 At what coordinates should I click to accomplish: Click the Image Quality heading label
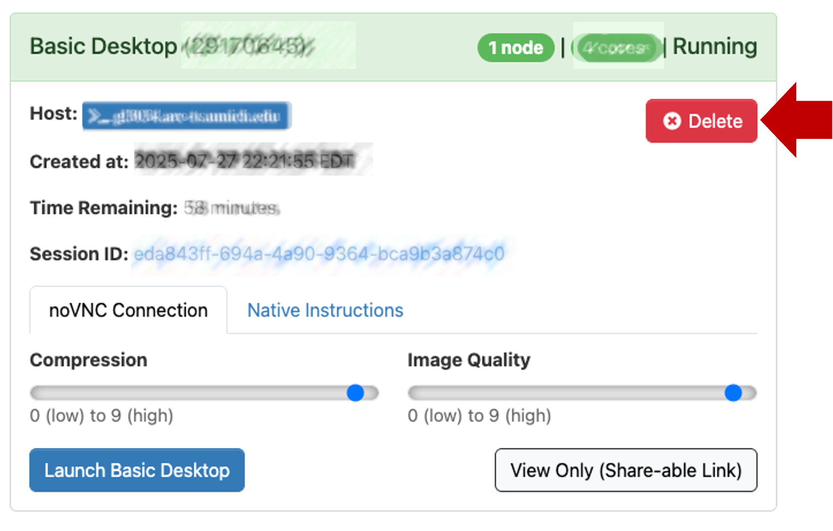469,360
